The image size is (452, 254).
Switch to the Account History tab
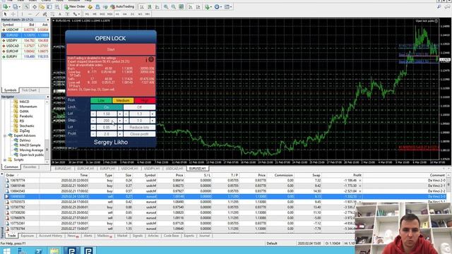(x=50, y=236)
